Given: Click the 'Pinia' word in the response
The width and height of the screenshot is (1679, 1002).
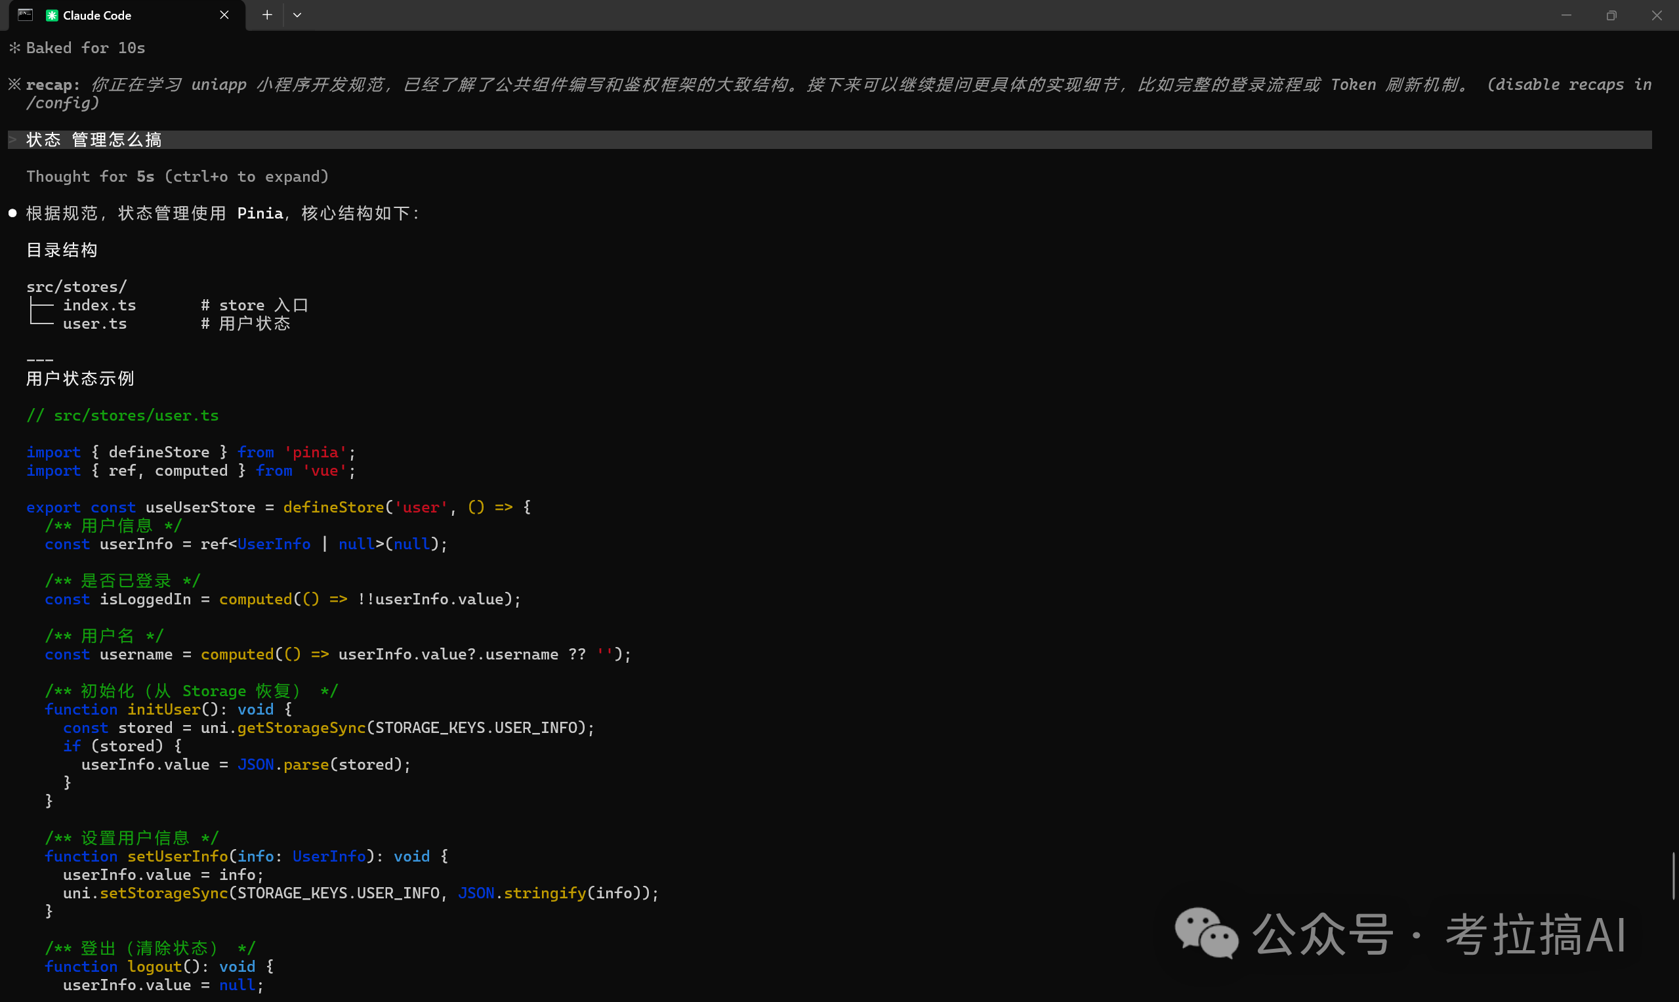Looking at the screenshot, I should pyautogui.click(x=260, y=213).
